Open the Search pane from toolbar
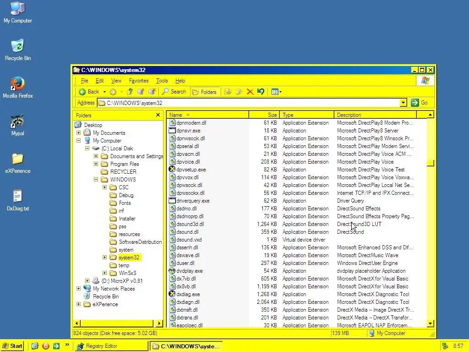This screenshot has height=352, width=469. (174, 92)
